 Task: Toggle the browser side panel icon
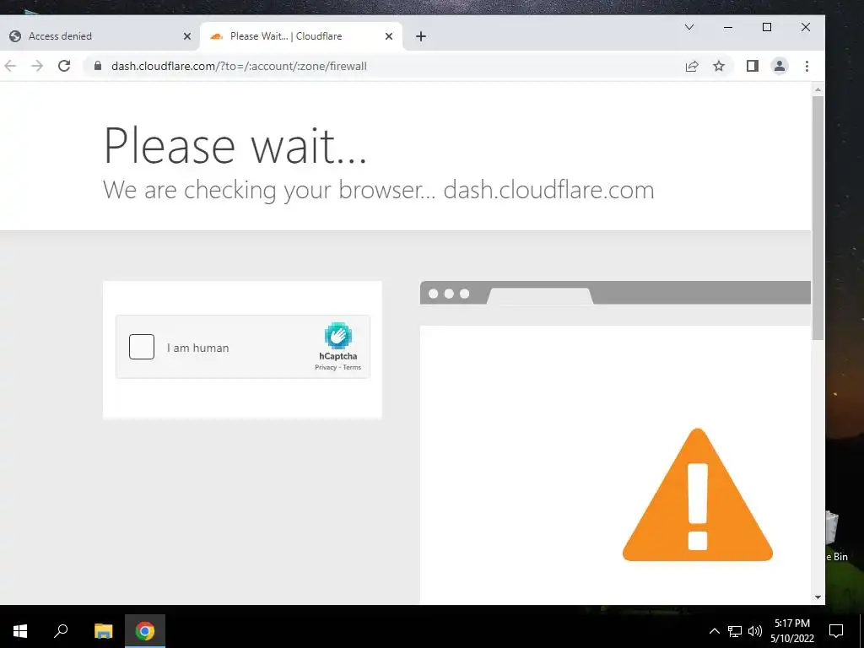[752, 66]
